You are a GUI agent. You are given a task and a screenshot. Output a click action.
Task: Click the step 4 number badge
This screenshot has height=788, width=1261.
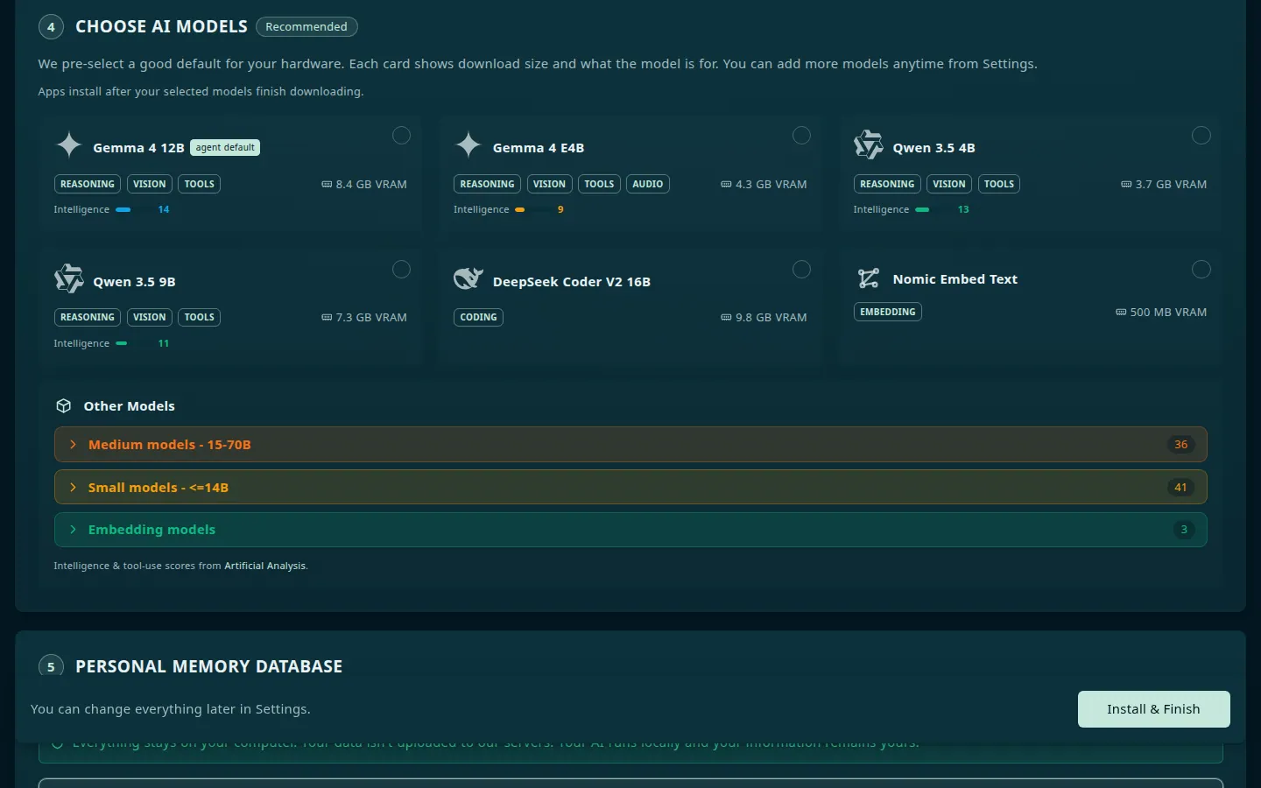(51, 27)
